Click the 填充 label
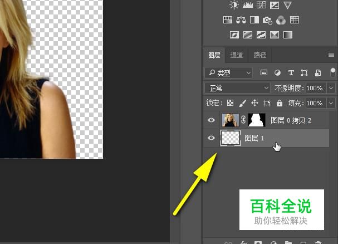 (296, 103)
